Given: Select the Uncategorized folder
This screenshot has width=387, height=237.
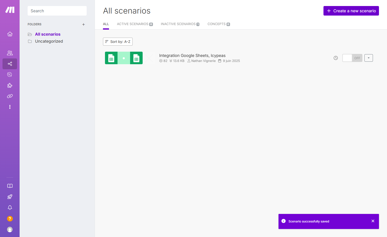Looking at the screenshot, I should (x=49, y=41).
